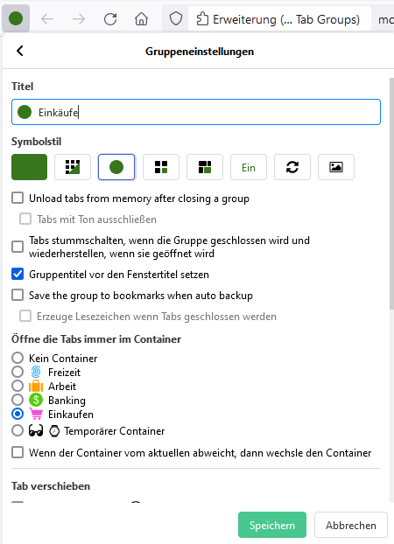Click the Speichern button
The height and width of the screenshot is (544, 394).
(x=272, y=525)
